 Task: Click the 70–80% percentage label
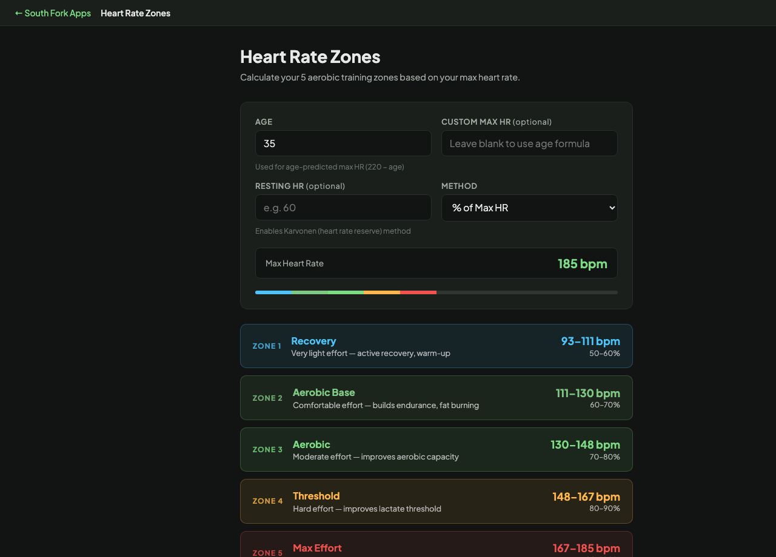click(604, 456)
